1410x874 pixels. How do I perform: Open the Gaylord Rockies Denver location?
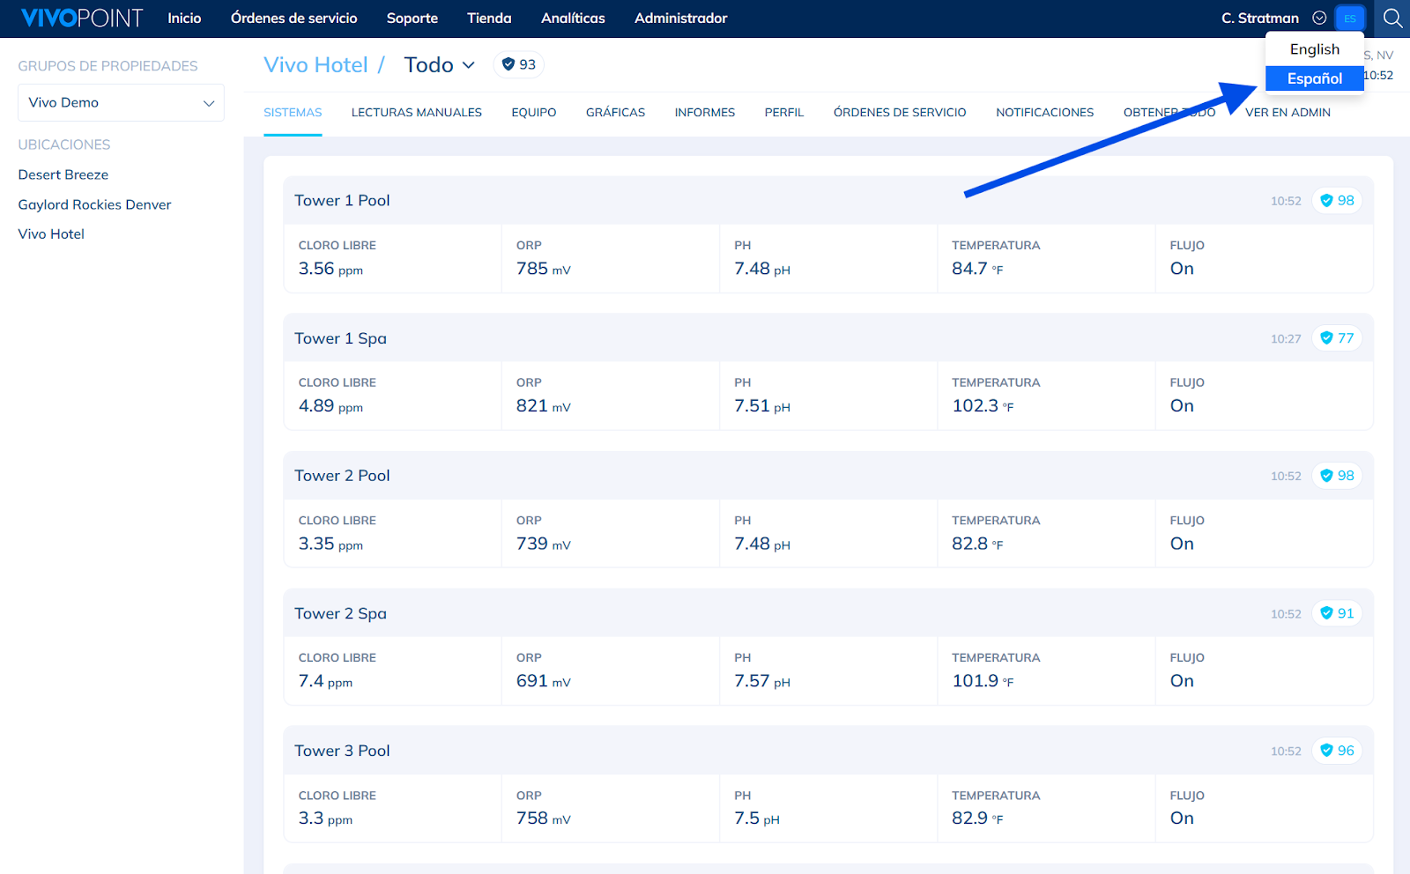click(x=94, y=204)
